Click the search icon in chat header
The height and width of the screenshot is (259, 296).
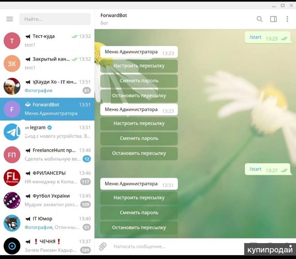pyautogui.click(x=260, y=19)
